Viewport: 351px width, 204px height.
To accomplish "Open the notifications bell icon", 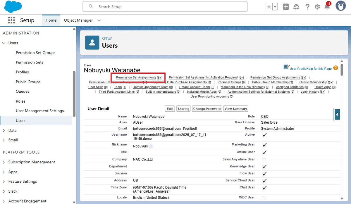I will pyautogui.click(x=327, y=7).
